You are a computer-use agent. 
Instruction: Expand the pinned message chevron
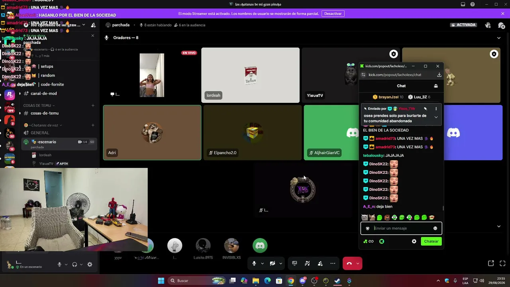click(x=436, y=117)
